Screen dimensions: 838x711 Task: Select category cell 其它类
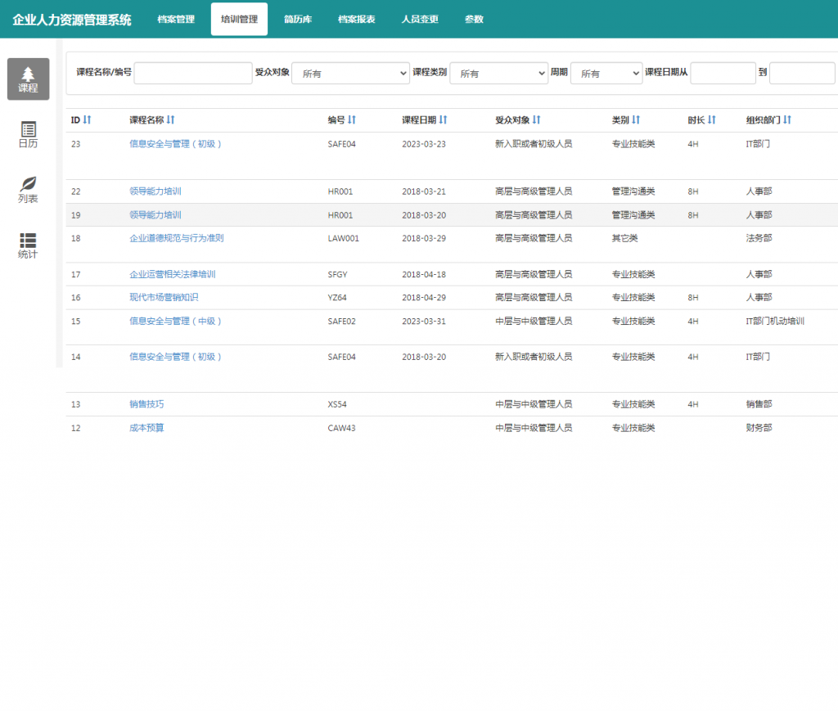(x=624, y=238)
